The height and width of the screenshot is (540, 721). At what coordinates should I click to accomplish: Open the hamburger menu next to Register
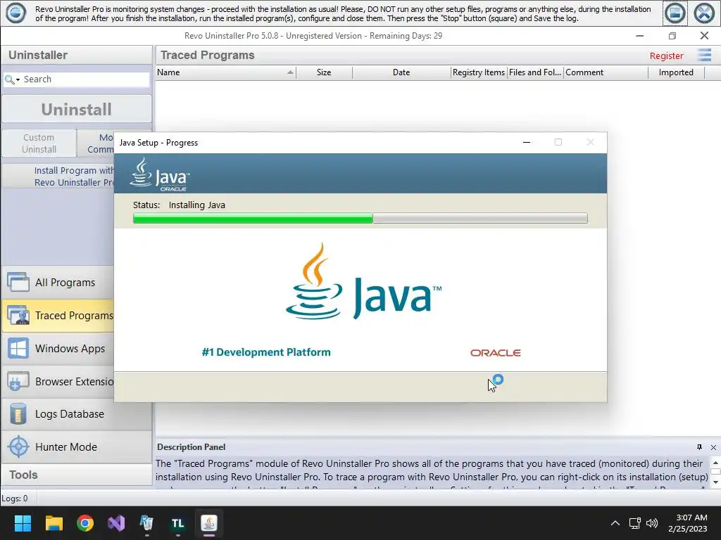point(704,55)
